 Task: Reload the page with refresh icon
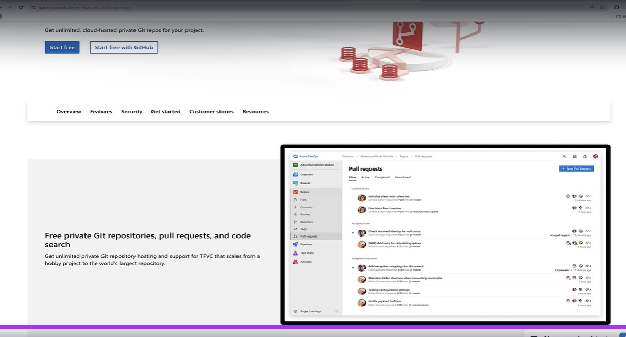(x=21, y=7)
